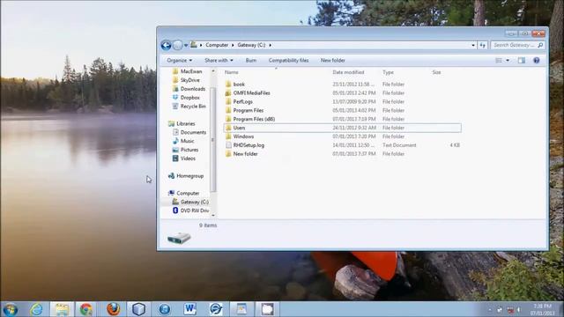Select the RHDSetup.log file icon

pos(228,145)
